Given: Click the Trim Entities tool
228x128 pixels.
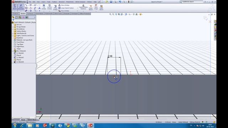Looking at the screenshot, I should click(44, 7).
